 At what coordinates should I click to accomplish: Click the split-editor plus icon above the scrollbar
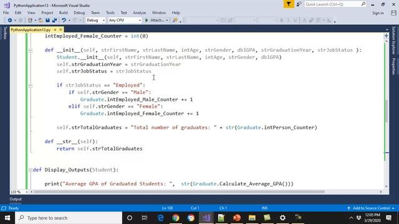coord(386,36)
